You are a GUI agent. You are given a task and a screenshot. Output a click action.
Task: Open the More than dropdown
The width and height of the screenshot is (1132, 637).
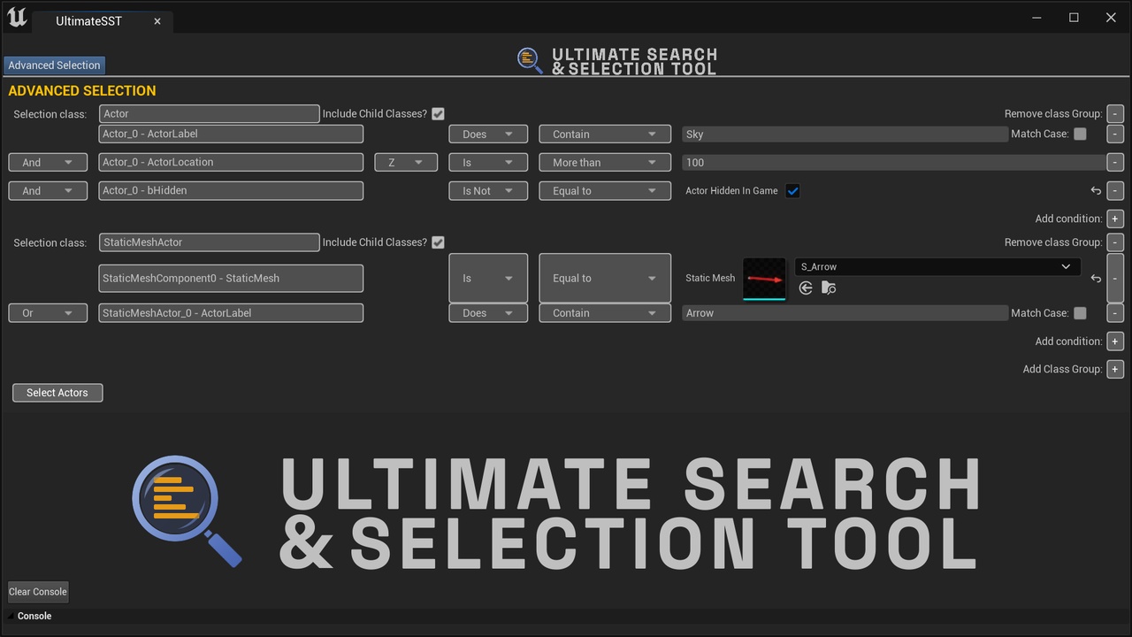[604, 163]
